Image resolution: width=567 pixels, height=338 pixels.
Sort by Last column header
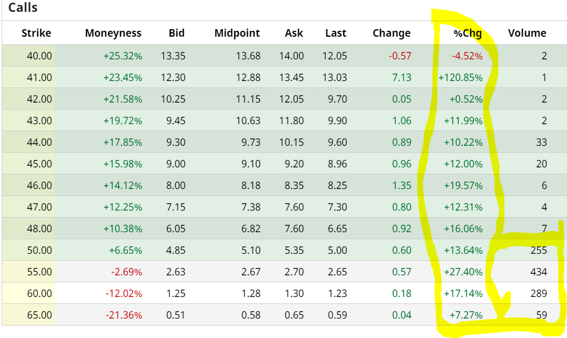coord(336,33)
